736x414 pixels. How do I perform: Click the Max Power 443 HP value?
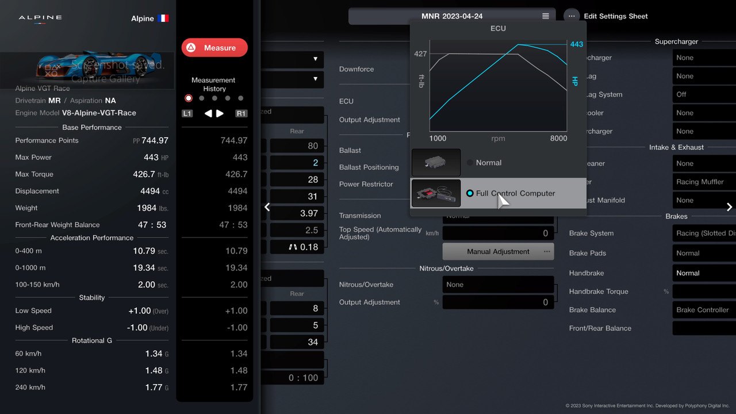click(x=156, y=157)
